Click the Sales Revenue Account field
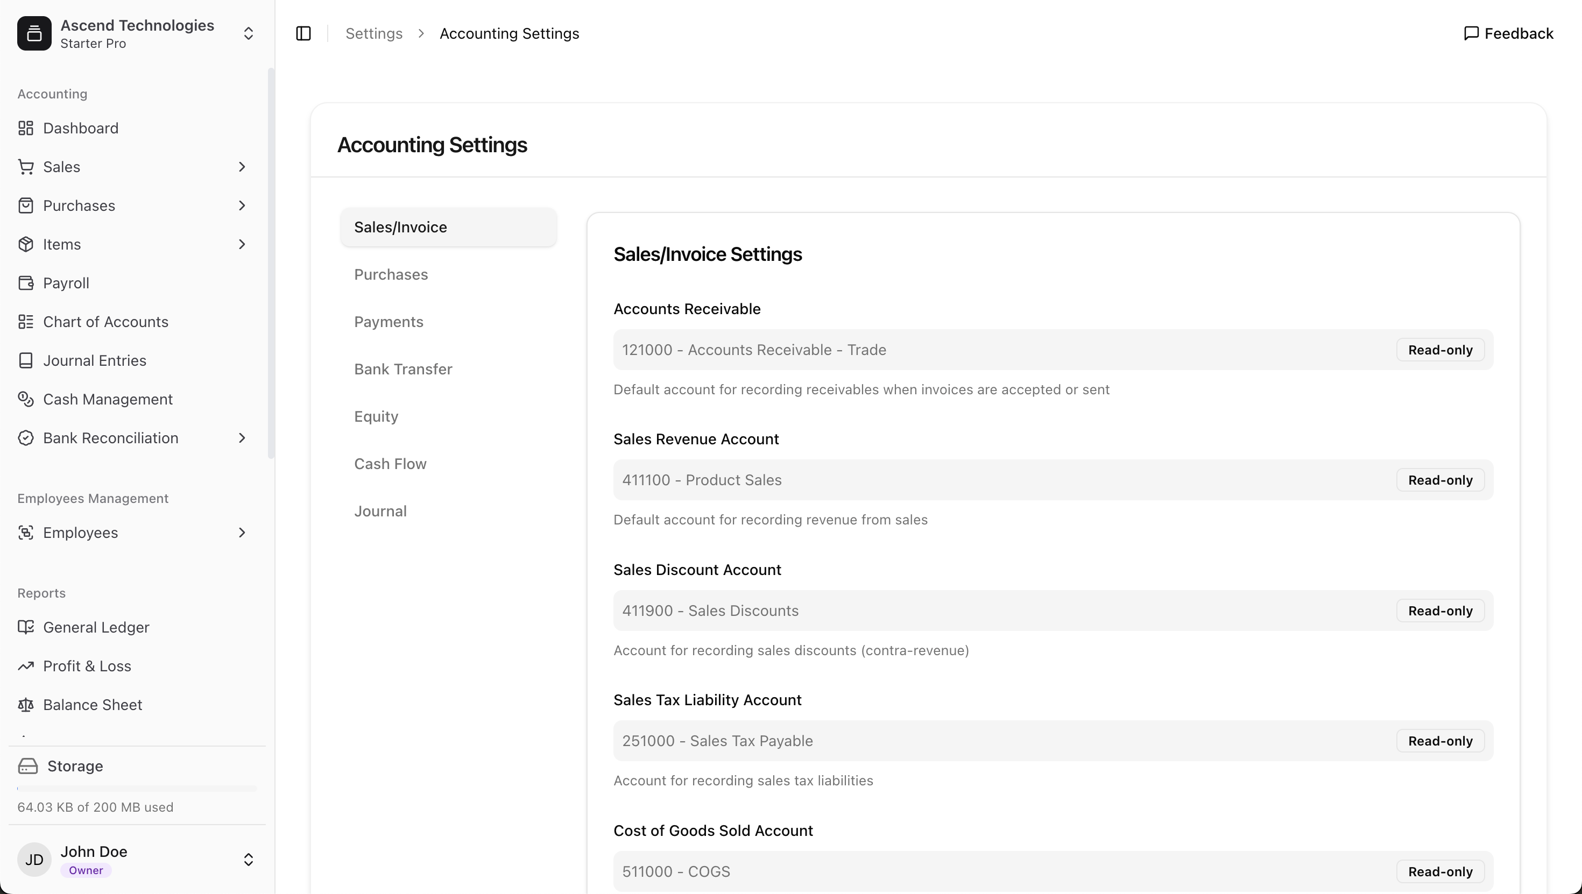Image resolution: width=1582 pixels, height=894 pixels. (x=1053, y=479)
